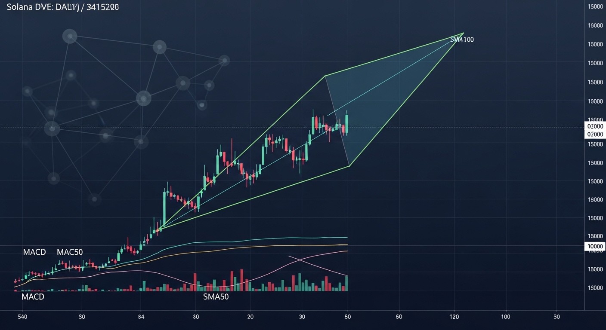This screenshot has width=606, height=330.
Task: Click the shaded projection zone's top-left corner
Action: pyautogui.click(x=325, y=76)
